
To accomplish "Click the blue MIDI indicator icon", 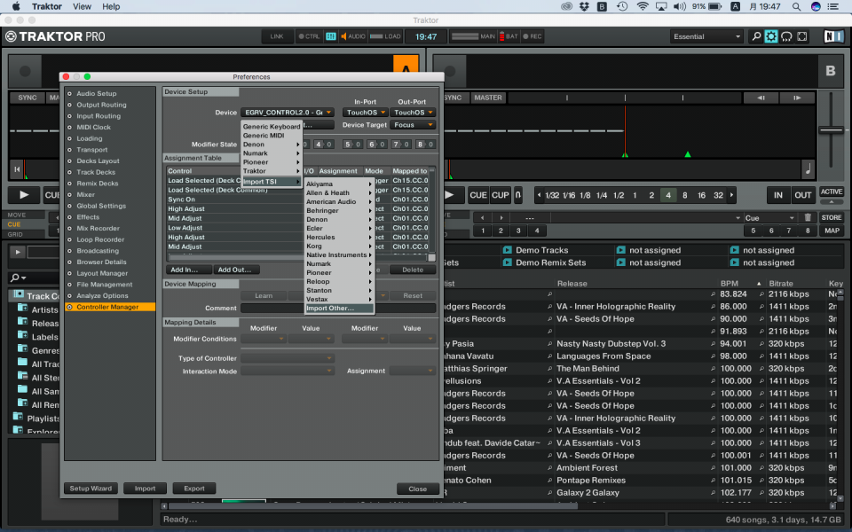I will point(330,36).
